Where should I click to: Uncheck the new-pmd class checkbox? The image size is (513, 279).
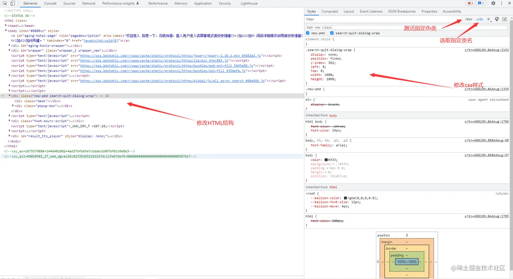pyautogui.click(x=308, y=33)
